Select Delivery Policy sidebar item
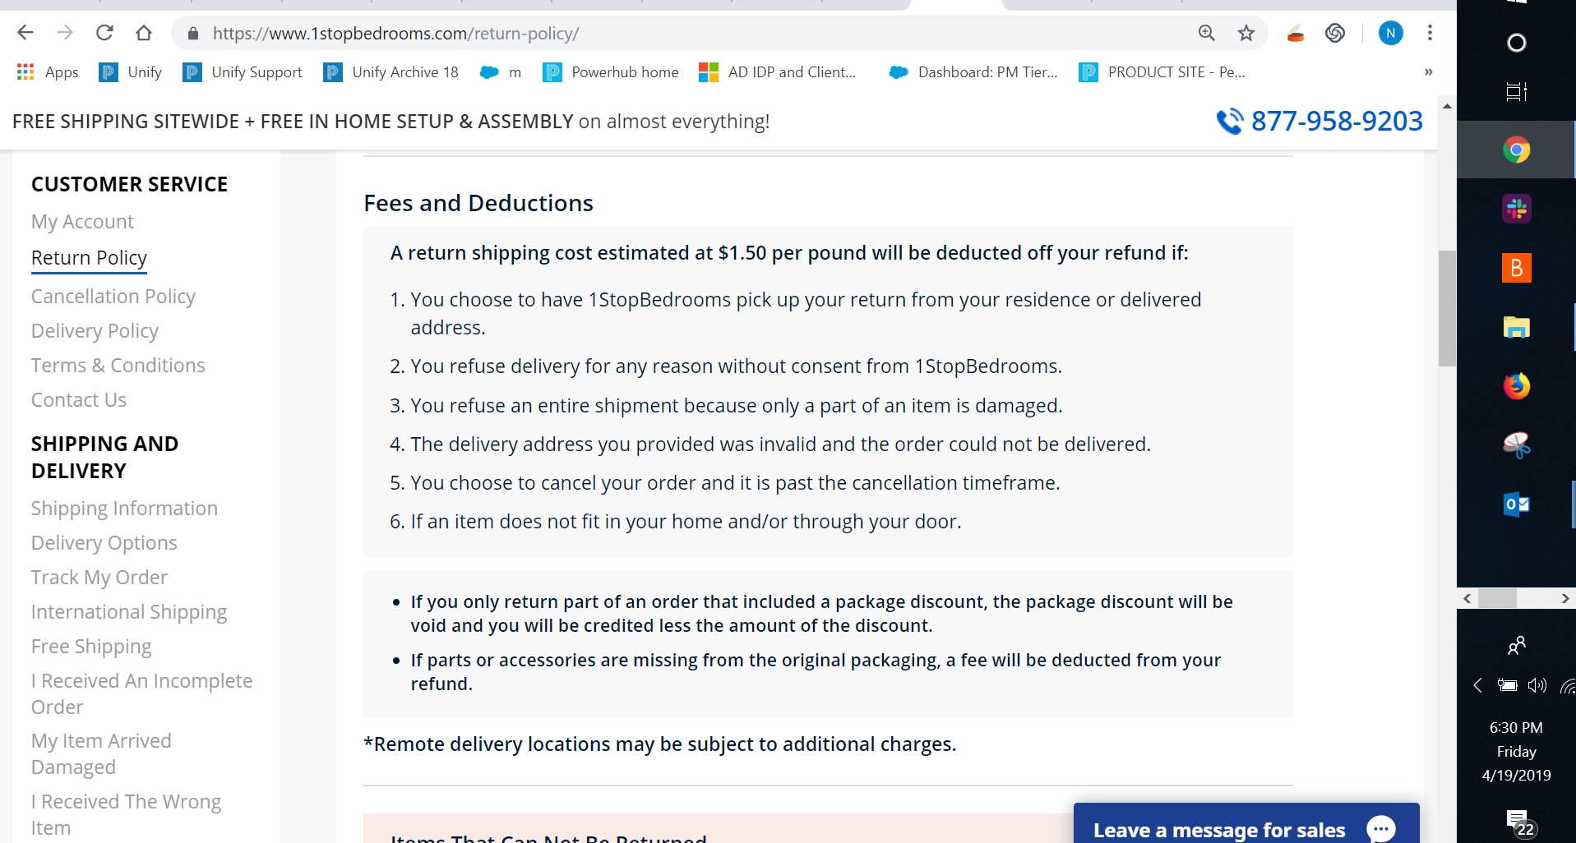The height and width of the screenshot is (843, 1576). click(95, 331)
